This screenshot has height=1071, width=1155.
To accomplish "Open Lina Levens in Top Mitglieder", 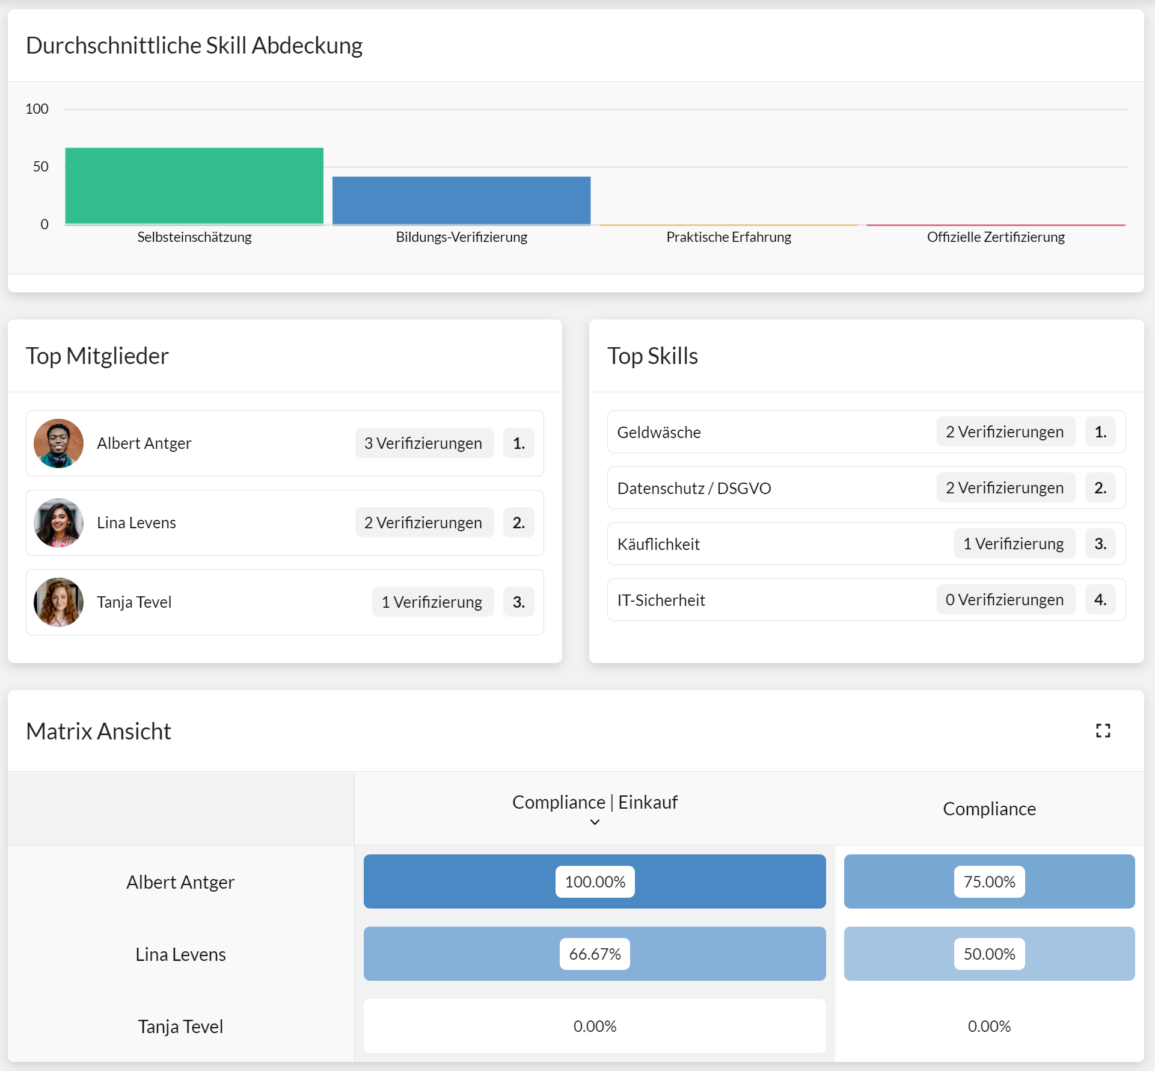I will click(x=285, y=523).
